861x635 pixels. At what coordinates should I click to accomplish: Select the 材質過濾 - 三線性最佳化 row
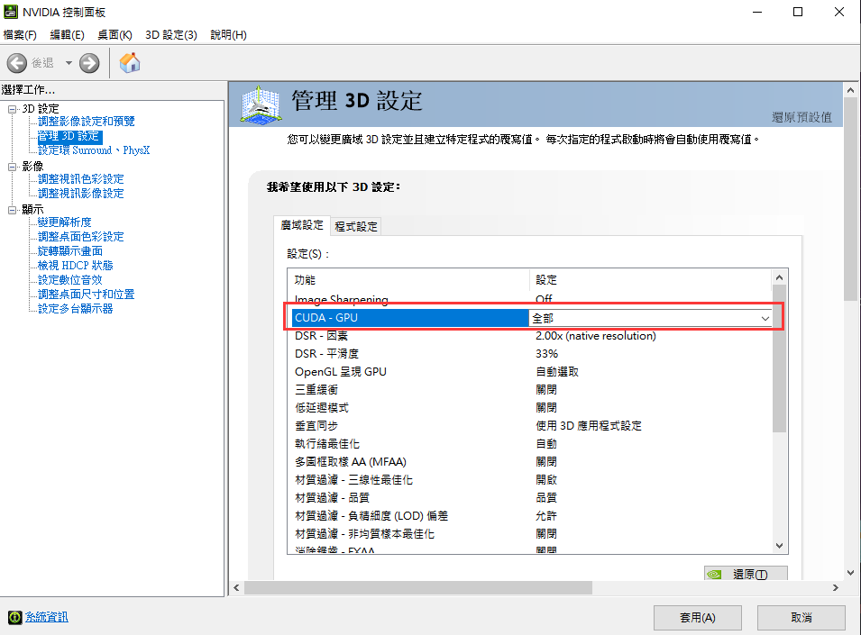tap(530, 480)
